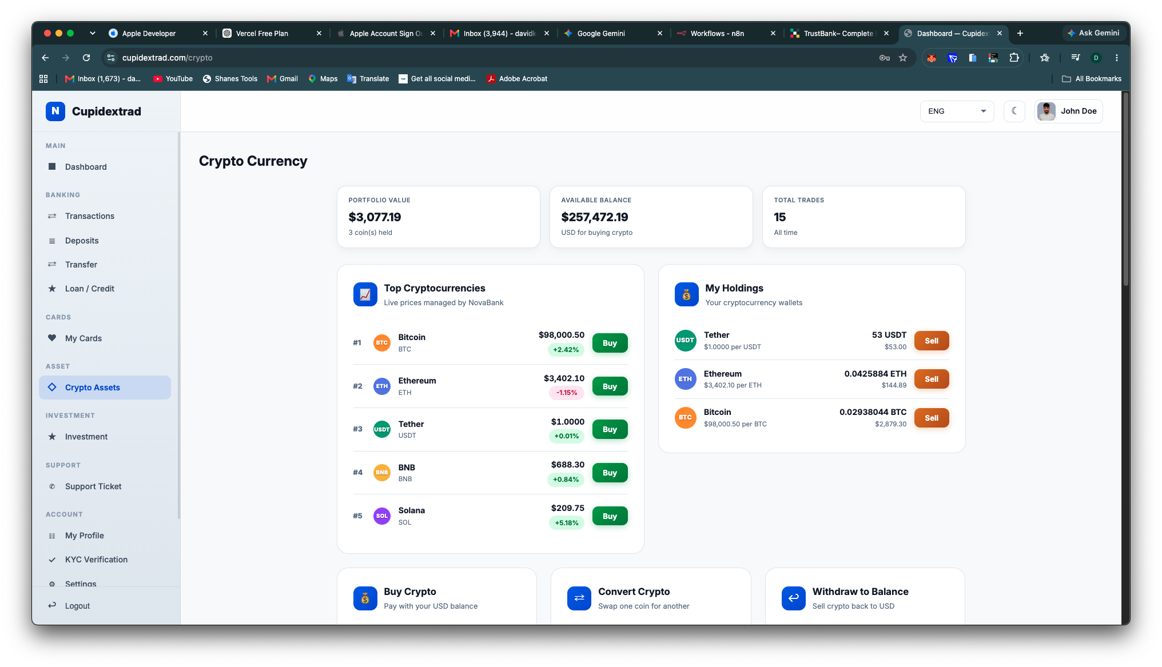This screenshot has height=667, width=1162.
Task: Click the Top Cryptocurrencies chart icon
Action: pyautogui.click(x=365, y=294)
